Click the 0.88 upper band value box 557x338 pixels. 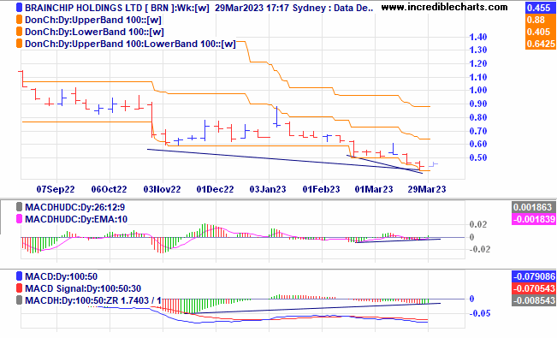[540, 20]
